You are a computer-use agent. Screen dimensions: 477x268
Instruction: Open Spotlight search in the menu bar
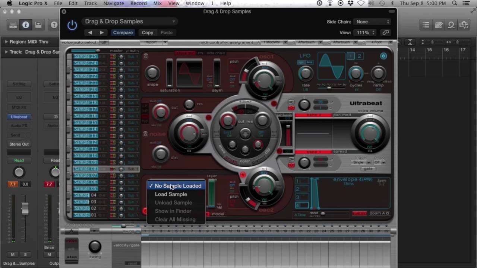coord(455,3)
